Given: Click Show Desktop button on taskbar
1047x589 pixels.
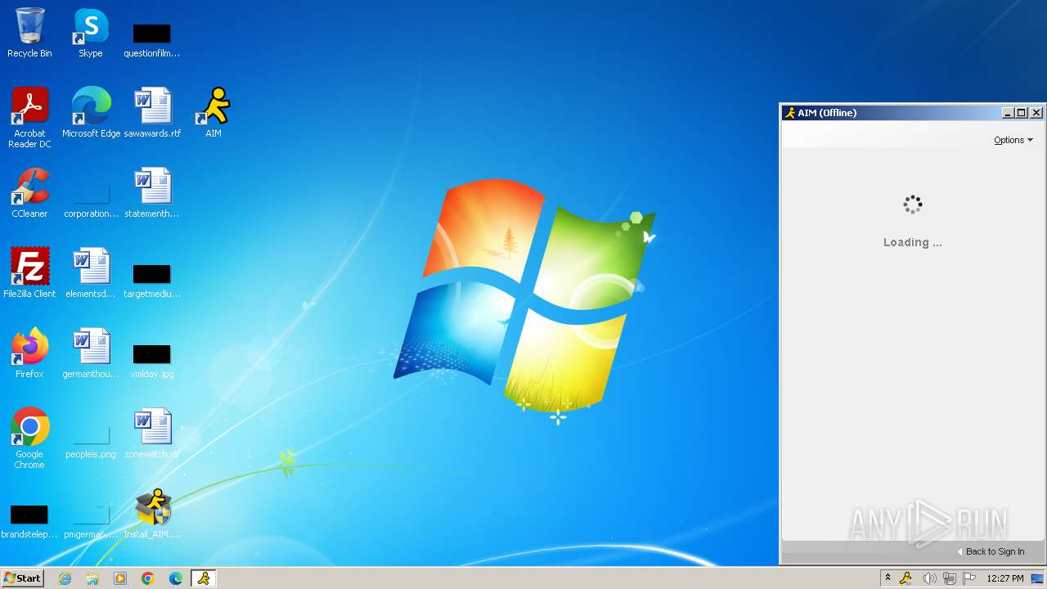Looking at the screenshot, I should (x=1039, y=578).
